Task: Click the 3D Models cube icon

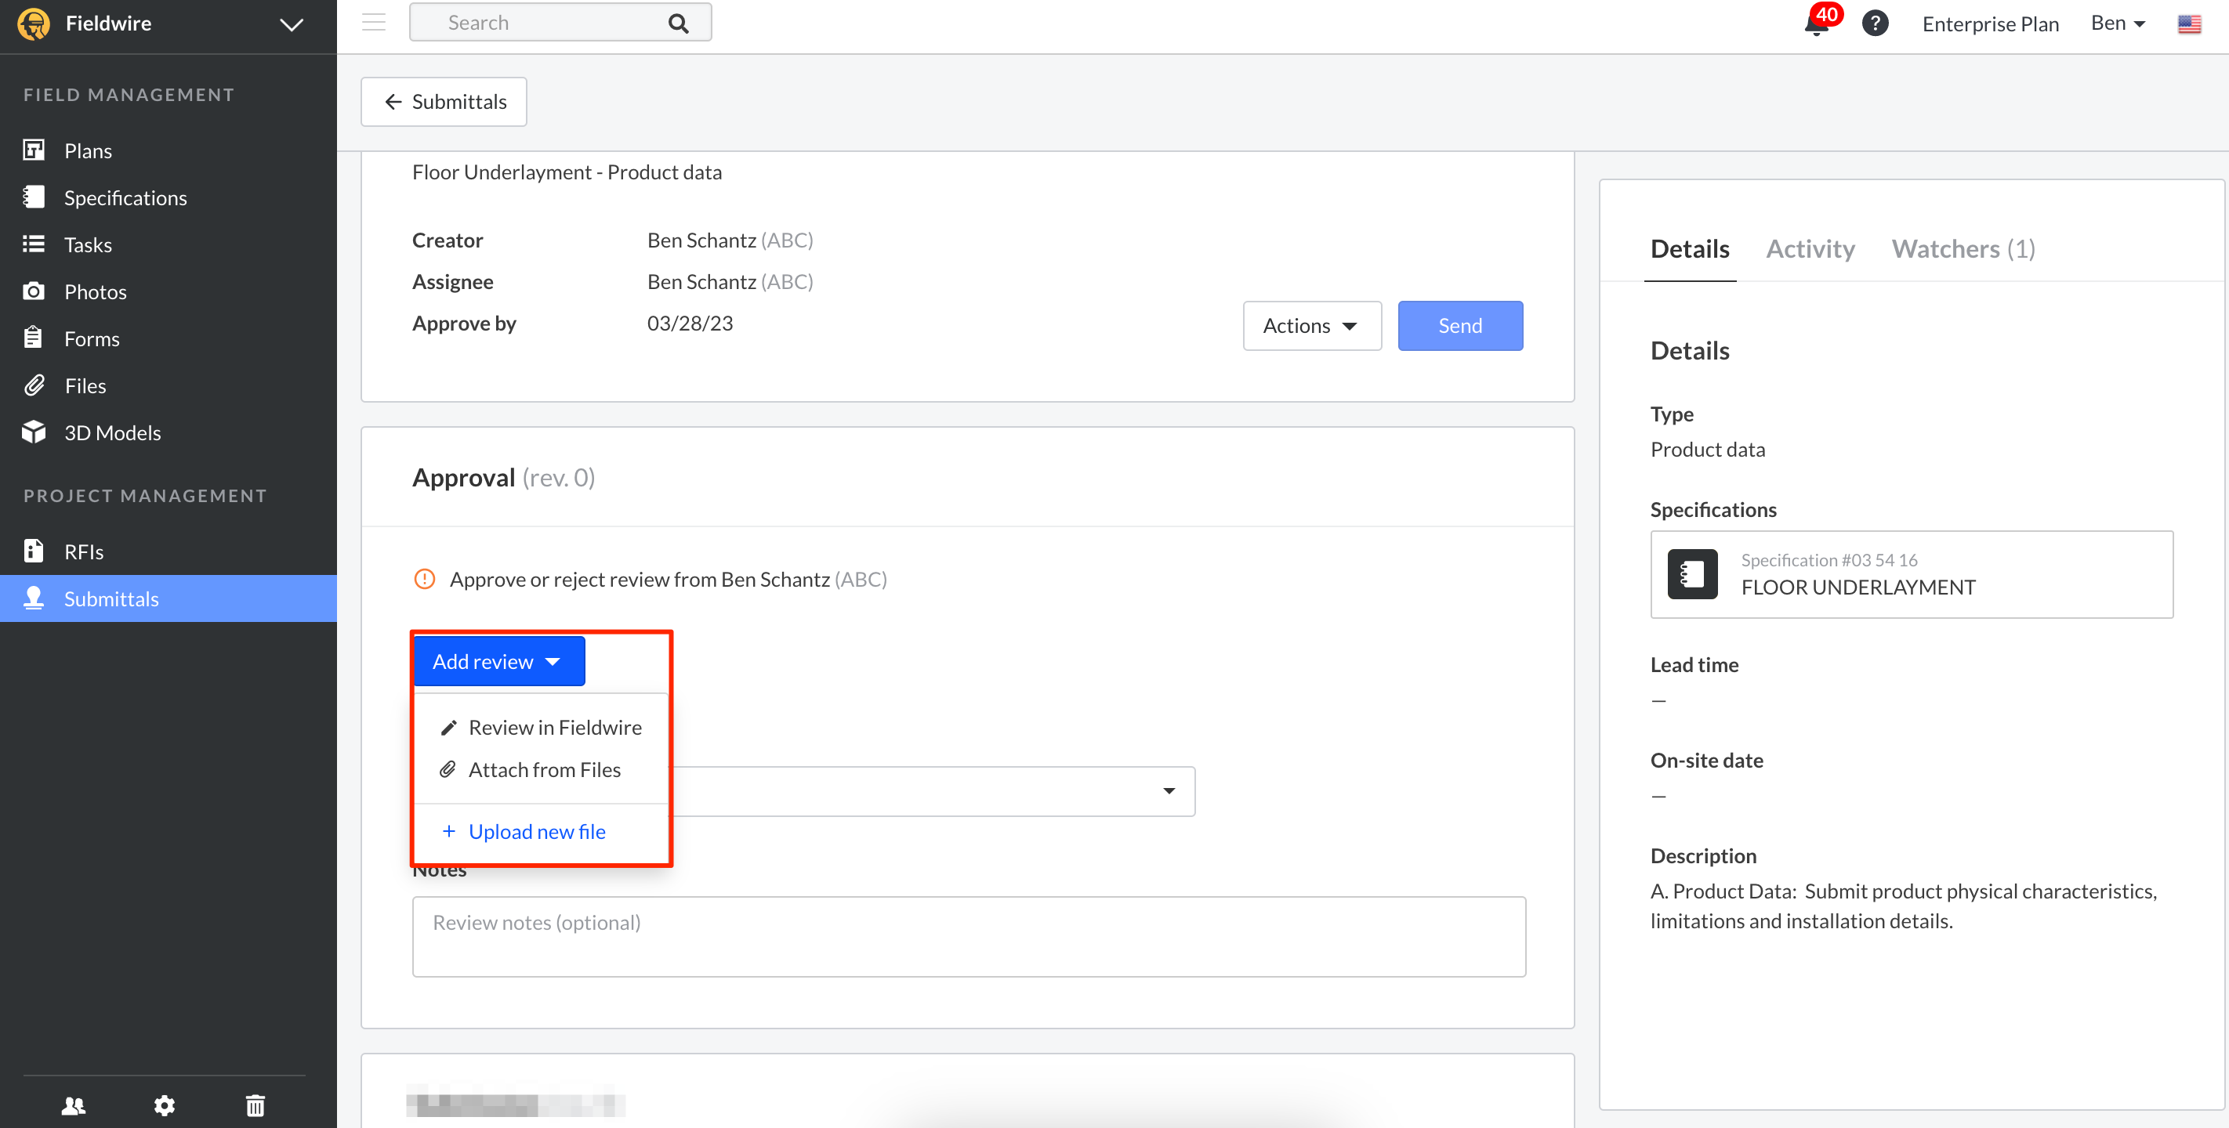Action: [x=34, y=432]
